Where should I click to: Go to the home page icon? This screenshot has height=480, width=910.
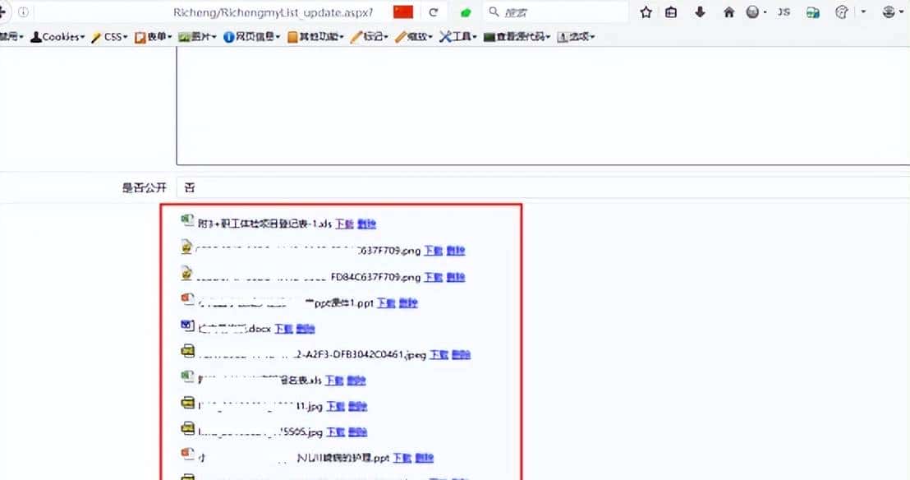(729, 12)
